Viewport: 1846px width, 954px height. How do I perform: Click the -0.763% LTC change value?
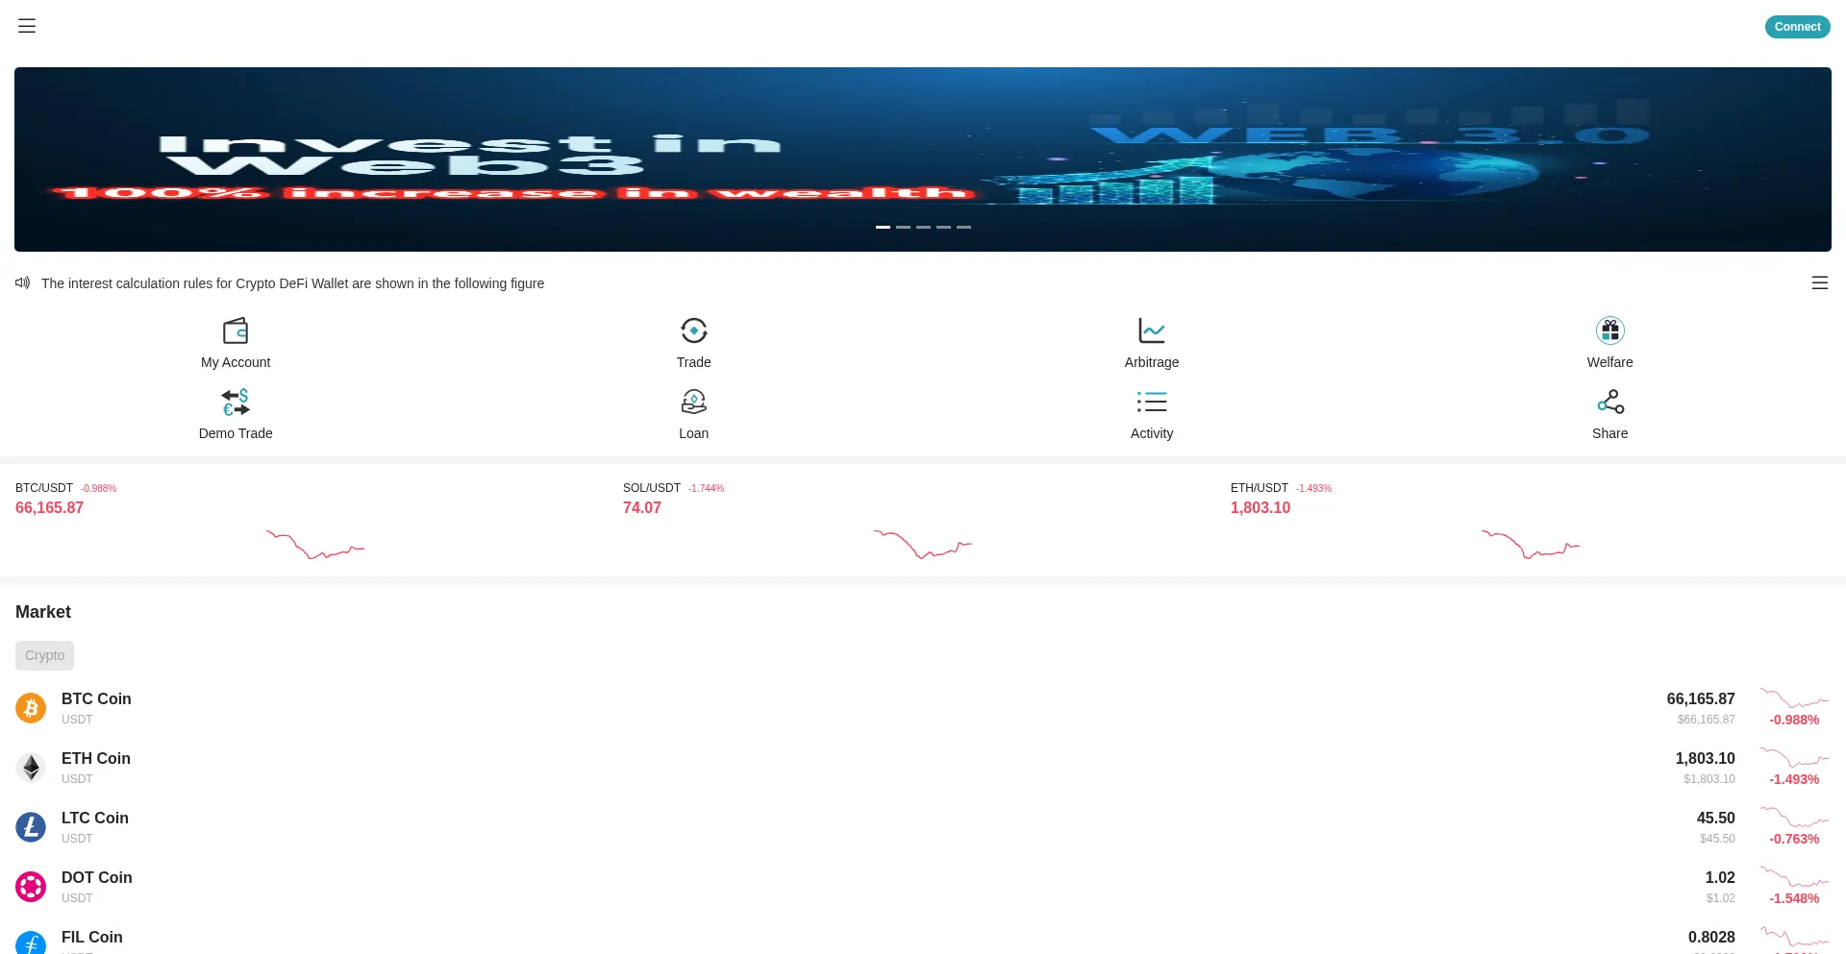coord(1794,839)
